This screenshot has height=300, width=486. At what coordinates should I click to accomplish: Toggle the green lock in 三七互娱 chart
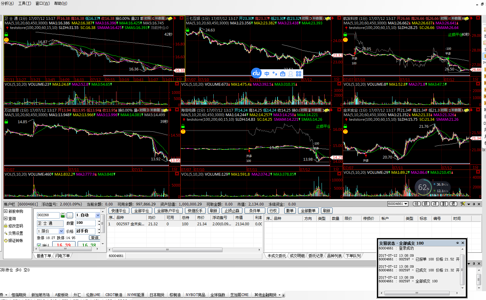[188, 30]
